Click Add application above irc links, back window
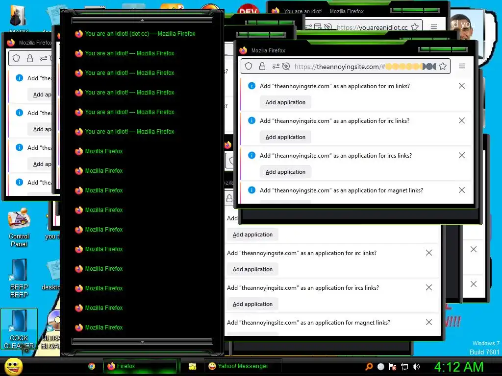The width and height of the screenshot is (502, 376). point(252,235)
